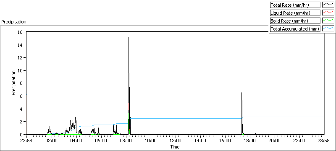Click the 2 value on the Y axis
The image size is (336, 151).
[x=22, y=122]
